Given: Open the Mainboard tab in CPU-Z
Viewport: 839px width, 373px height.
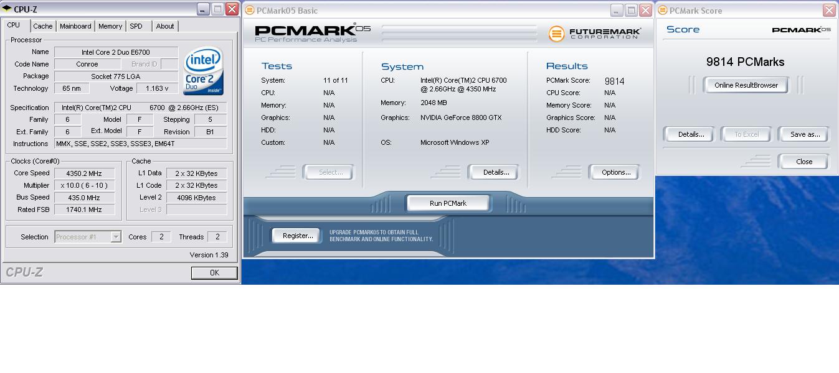Looking at the screenshot, I should click(x=75, y=26).
